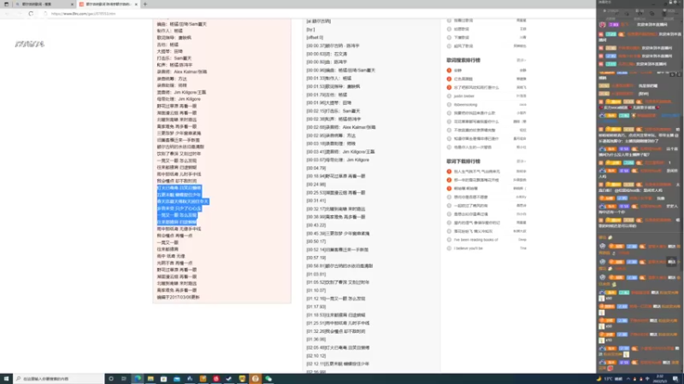Open more link beside 歌词下载排行榜

click(521, 161)
